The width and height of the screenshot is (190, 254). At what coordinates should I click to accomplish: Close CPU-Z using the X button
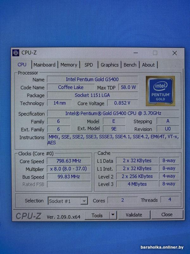point(174,53)
